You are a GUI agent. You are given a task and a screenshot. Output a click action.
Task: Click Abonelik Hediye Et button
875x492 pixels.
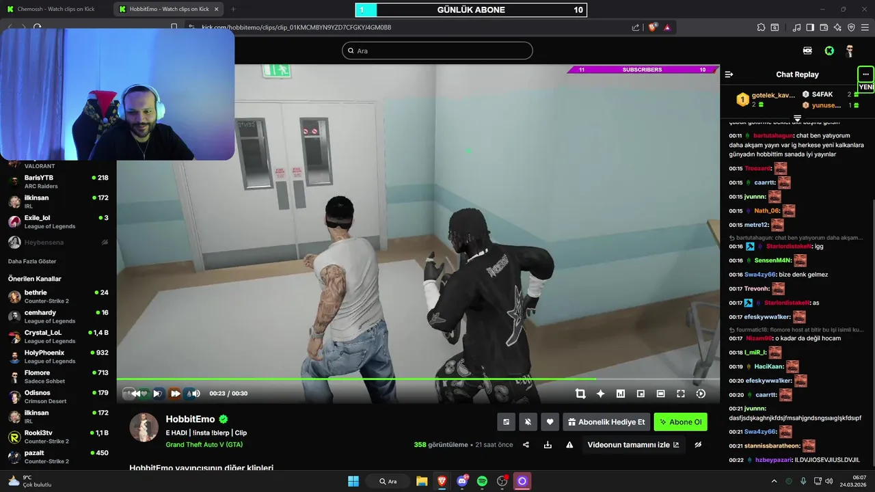coord(606,422)
